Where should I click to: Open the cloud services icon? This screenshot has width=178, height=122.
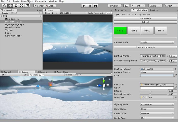[126, 6]
